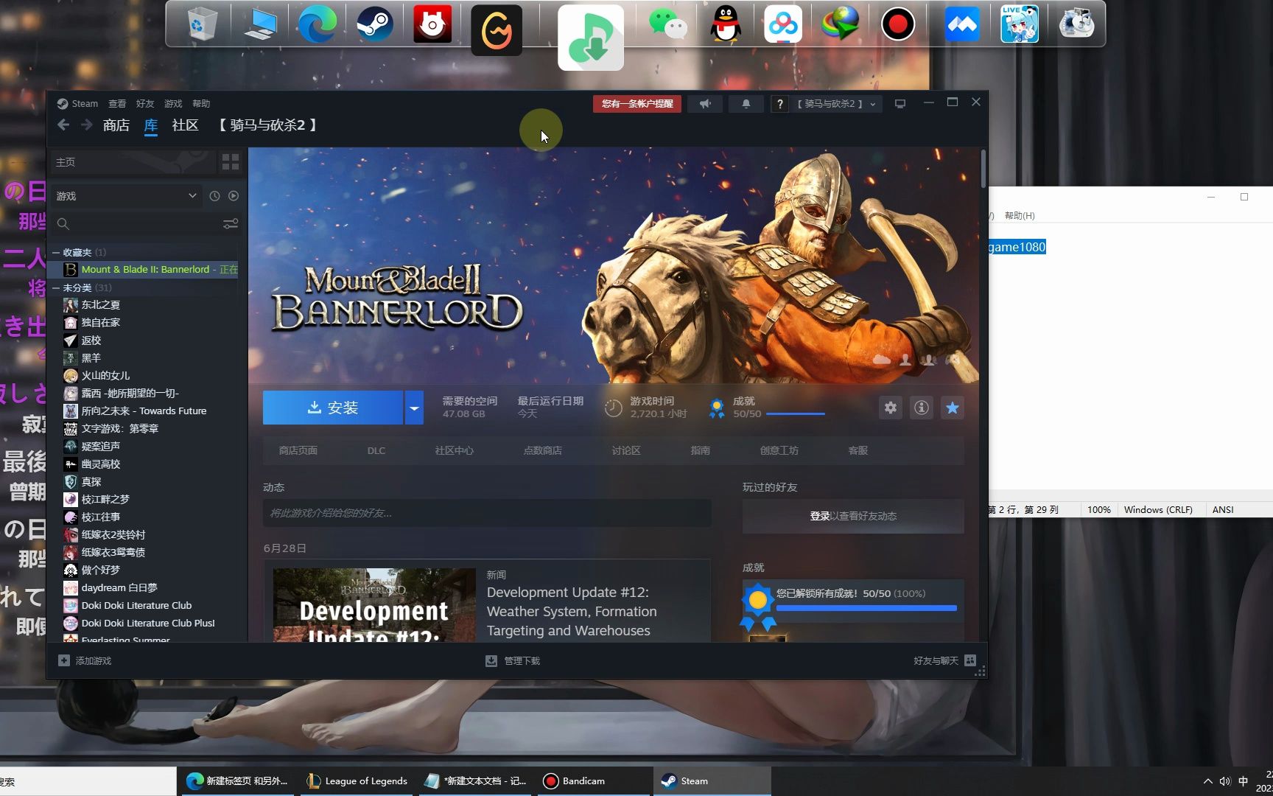Click the system tray volume icon
The image size is (1273, 796).
(x=1225, y=781)
